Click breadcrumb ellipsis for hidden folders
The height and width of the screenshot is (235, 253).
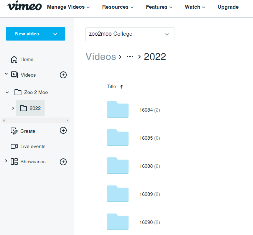[x=130, y=56]
